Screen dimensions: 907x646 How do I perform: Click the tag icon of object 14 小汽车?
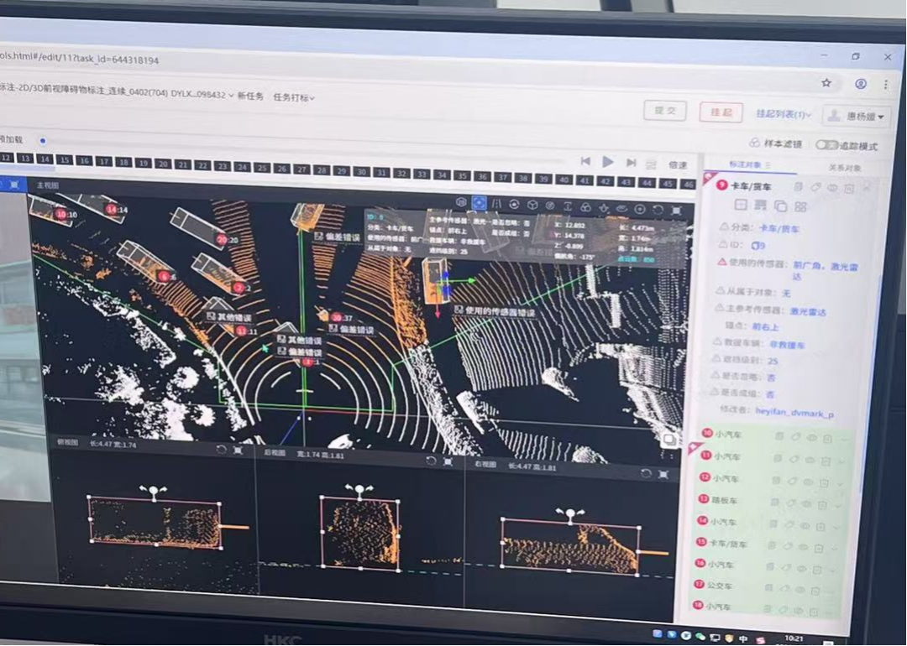tap(789, 524)
